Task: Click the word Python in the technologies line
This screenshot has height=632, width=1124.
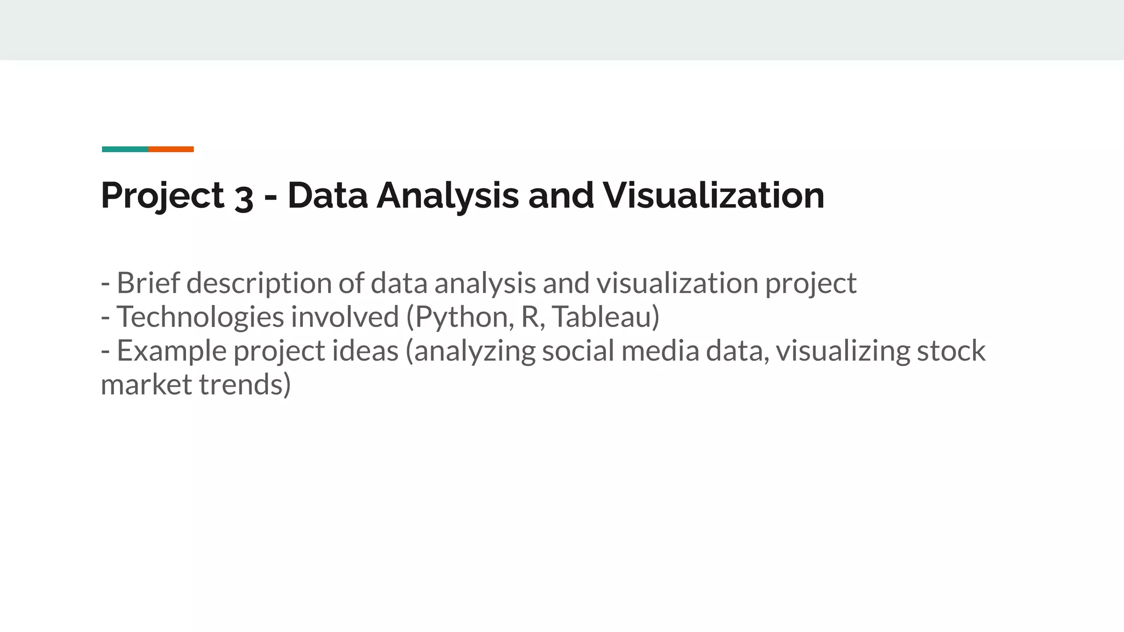Action: click(x=464, y=318)
